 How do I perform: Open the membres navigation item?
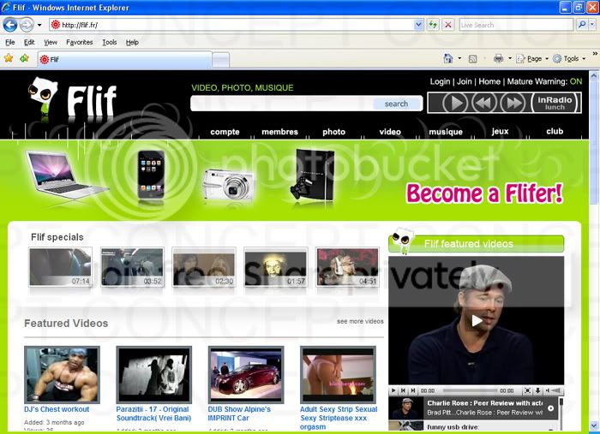point(279,132)
